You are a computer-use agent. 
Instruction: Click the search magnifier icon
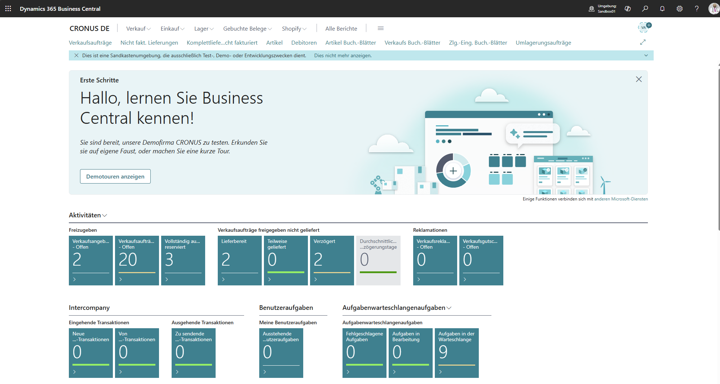coord(645,9)
